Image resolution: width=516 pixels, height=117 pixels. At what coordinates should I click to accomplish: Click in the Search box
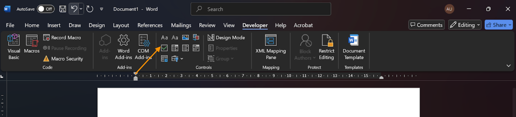click(261, 9)
